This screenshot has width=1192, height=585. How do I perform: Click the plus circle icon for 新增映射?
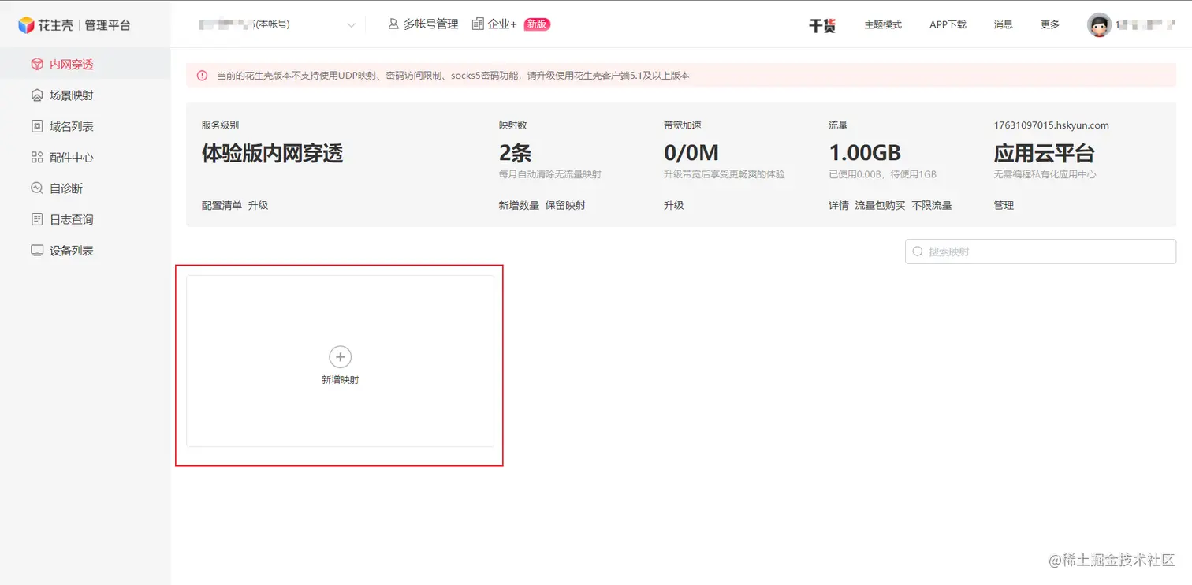(x=340, y=357)
